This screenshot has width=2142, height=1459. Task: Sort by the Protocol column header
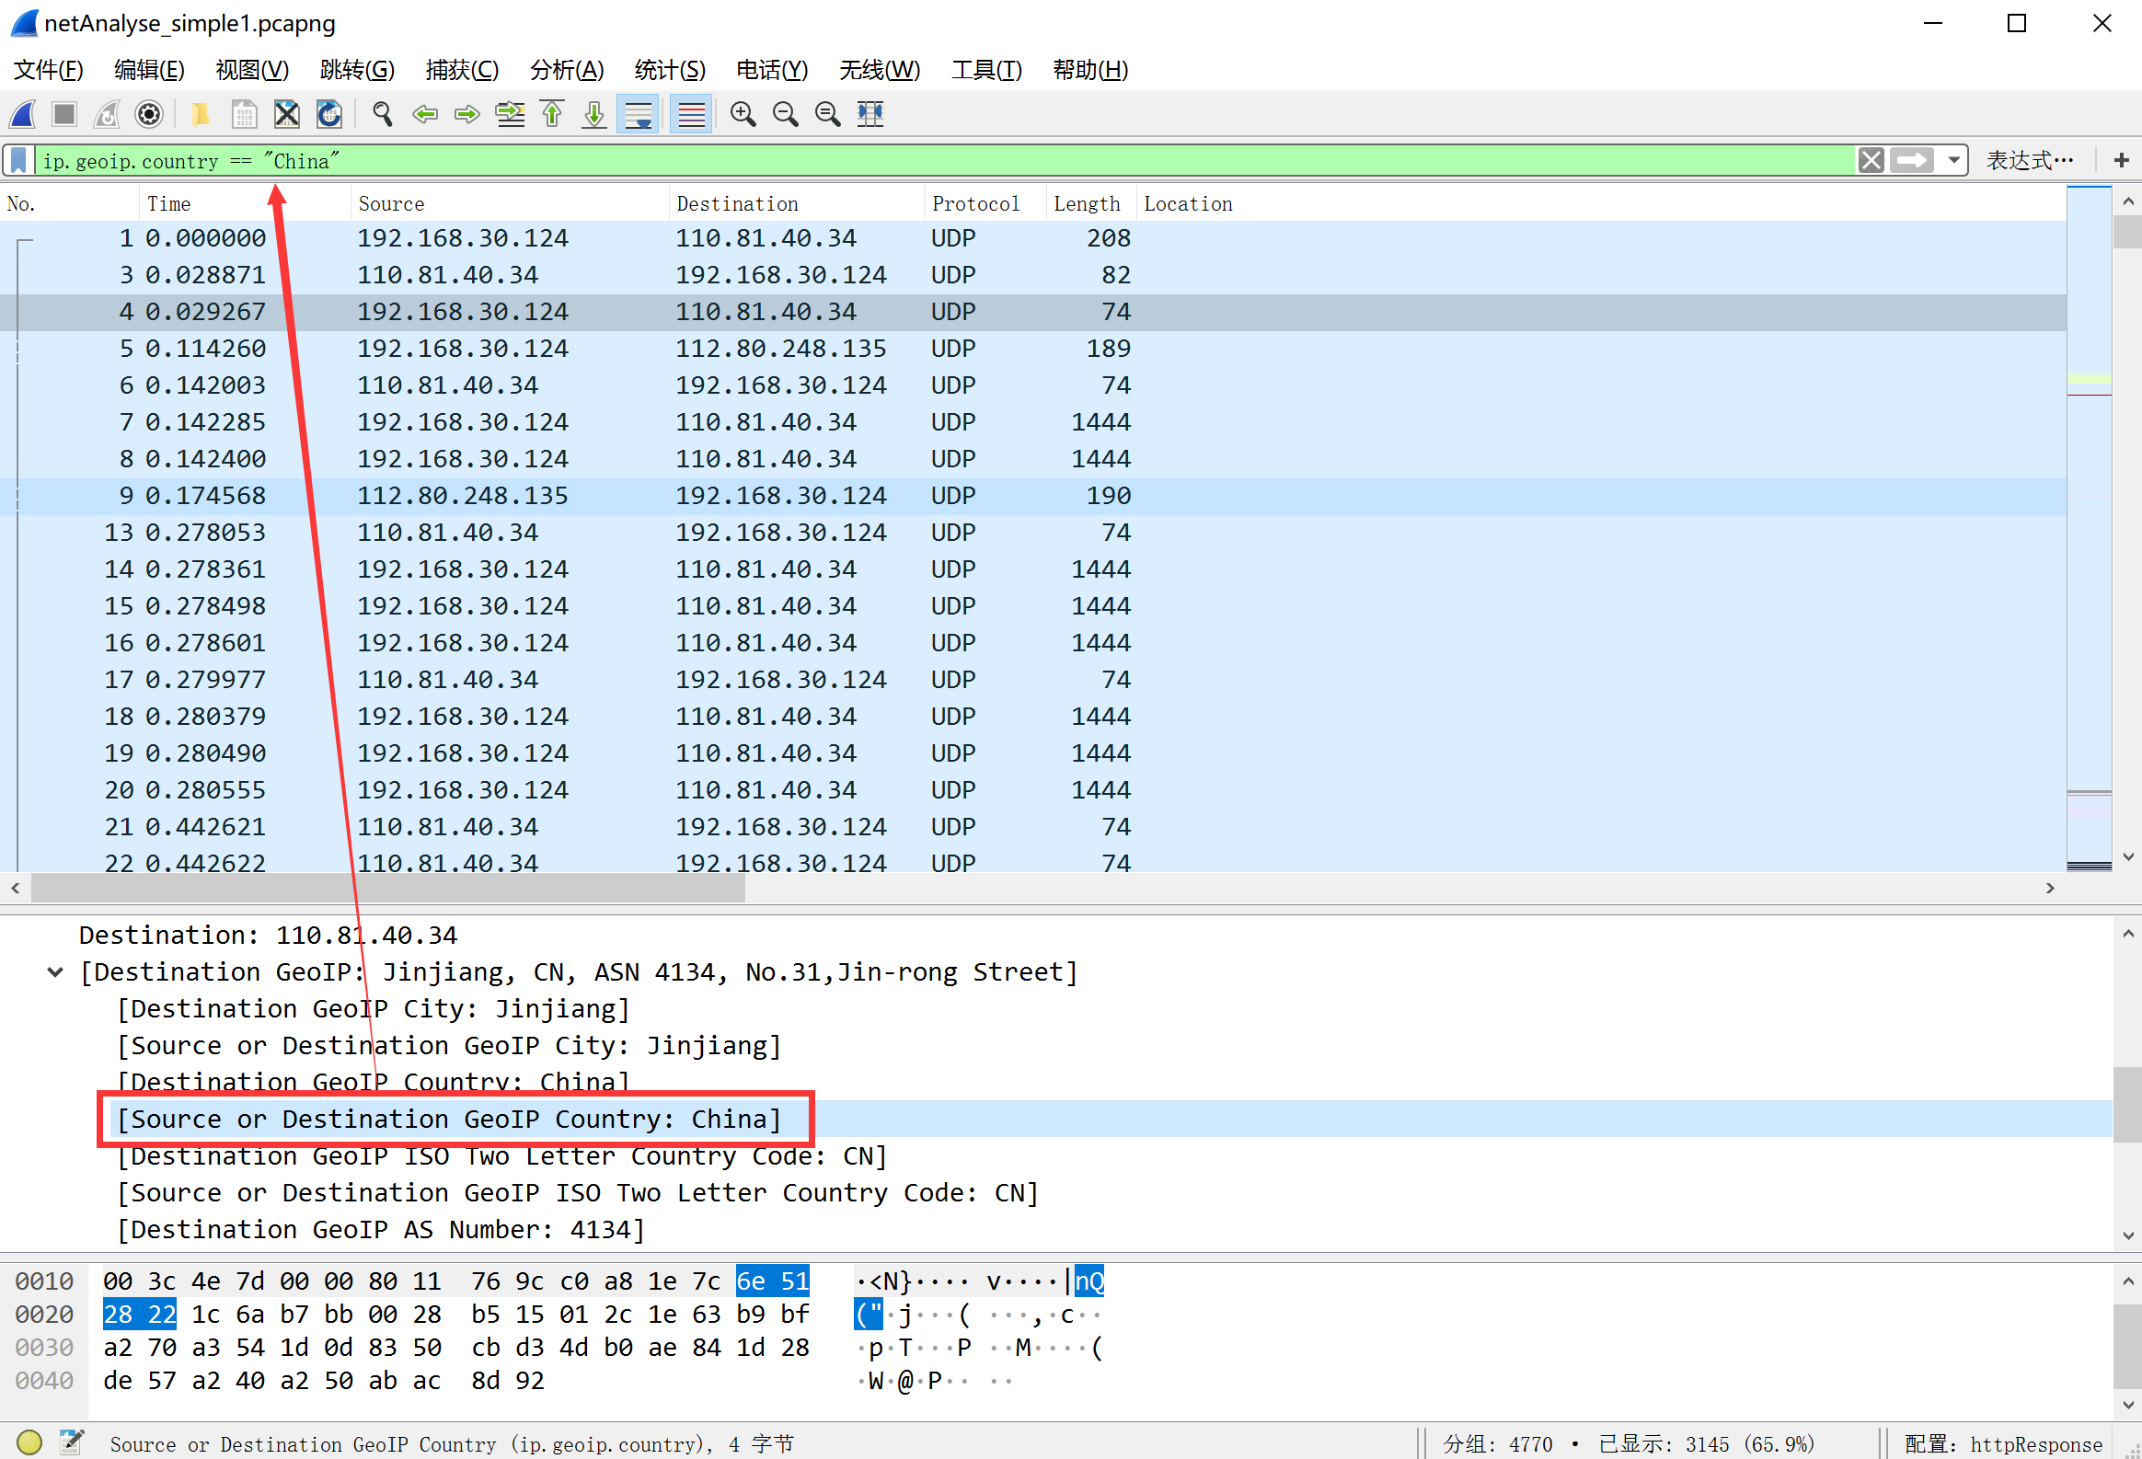click(x=985, y=203)
